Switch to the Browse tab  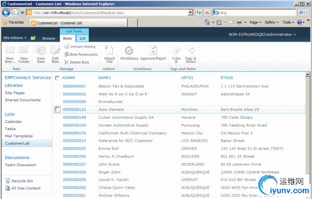coord(48,38)
